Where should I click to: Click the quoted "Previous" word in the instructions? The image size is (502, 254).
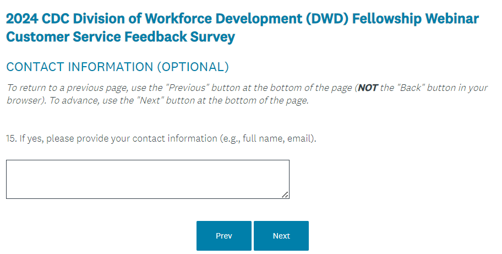[x=187, y=88]
